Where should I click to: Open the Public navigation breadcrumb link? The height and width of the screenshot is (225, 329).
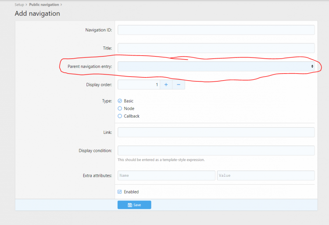pyautogui.click(x=44, y=4)
